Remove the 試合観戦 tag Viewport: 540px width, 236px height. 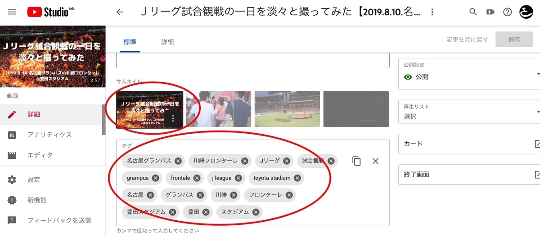tap(331, 161)
